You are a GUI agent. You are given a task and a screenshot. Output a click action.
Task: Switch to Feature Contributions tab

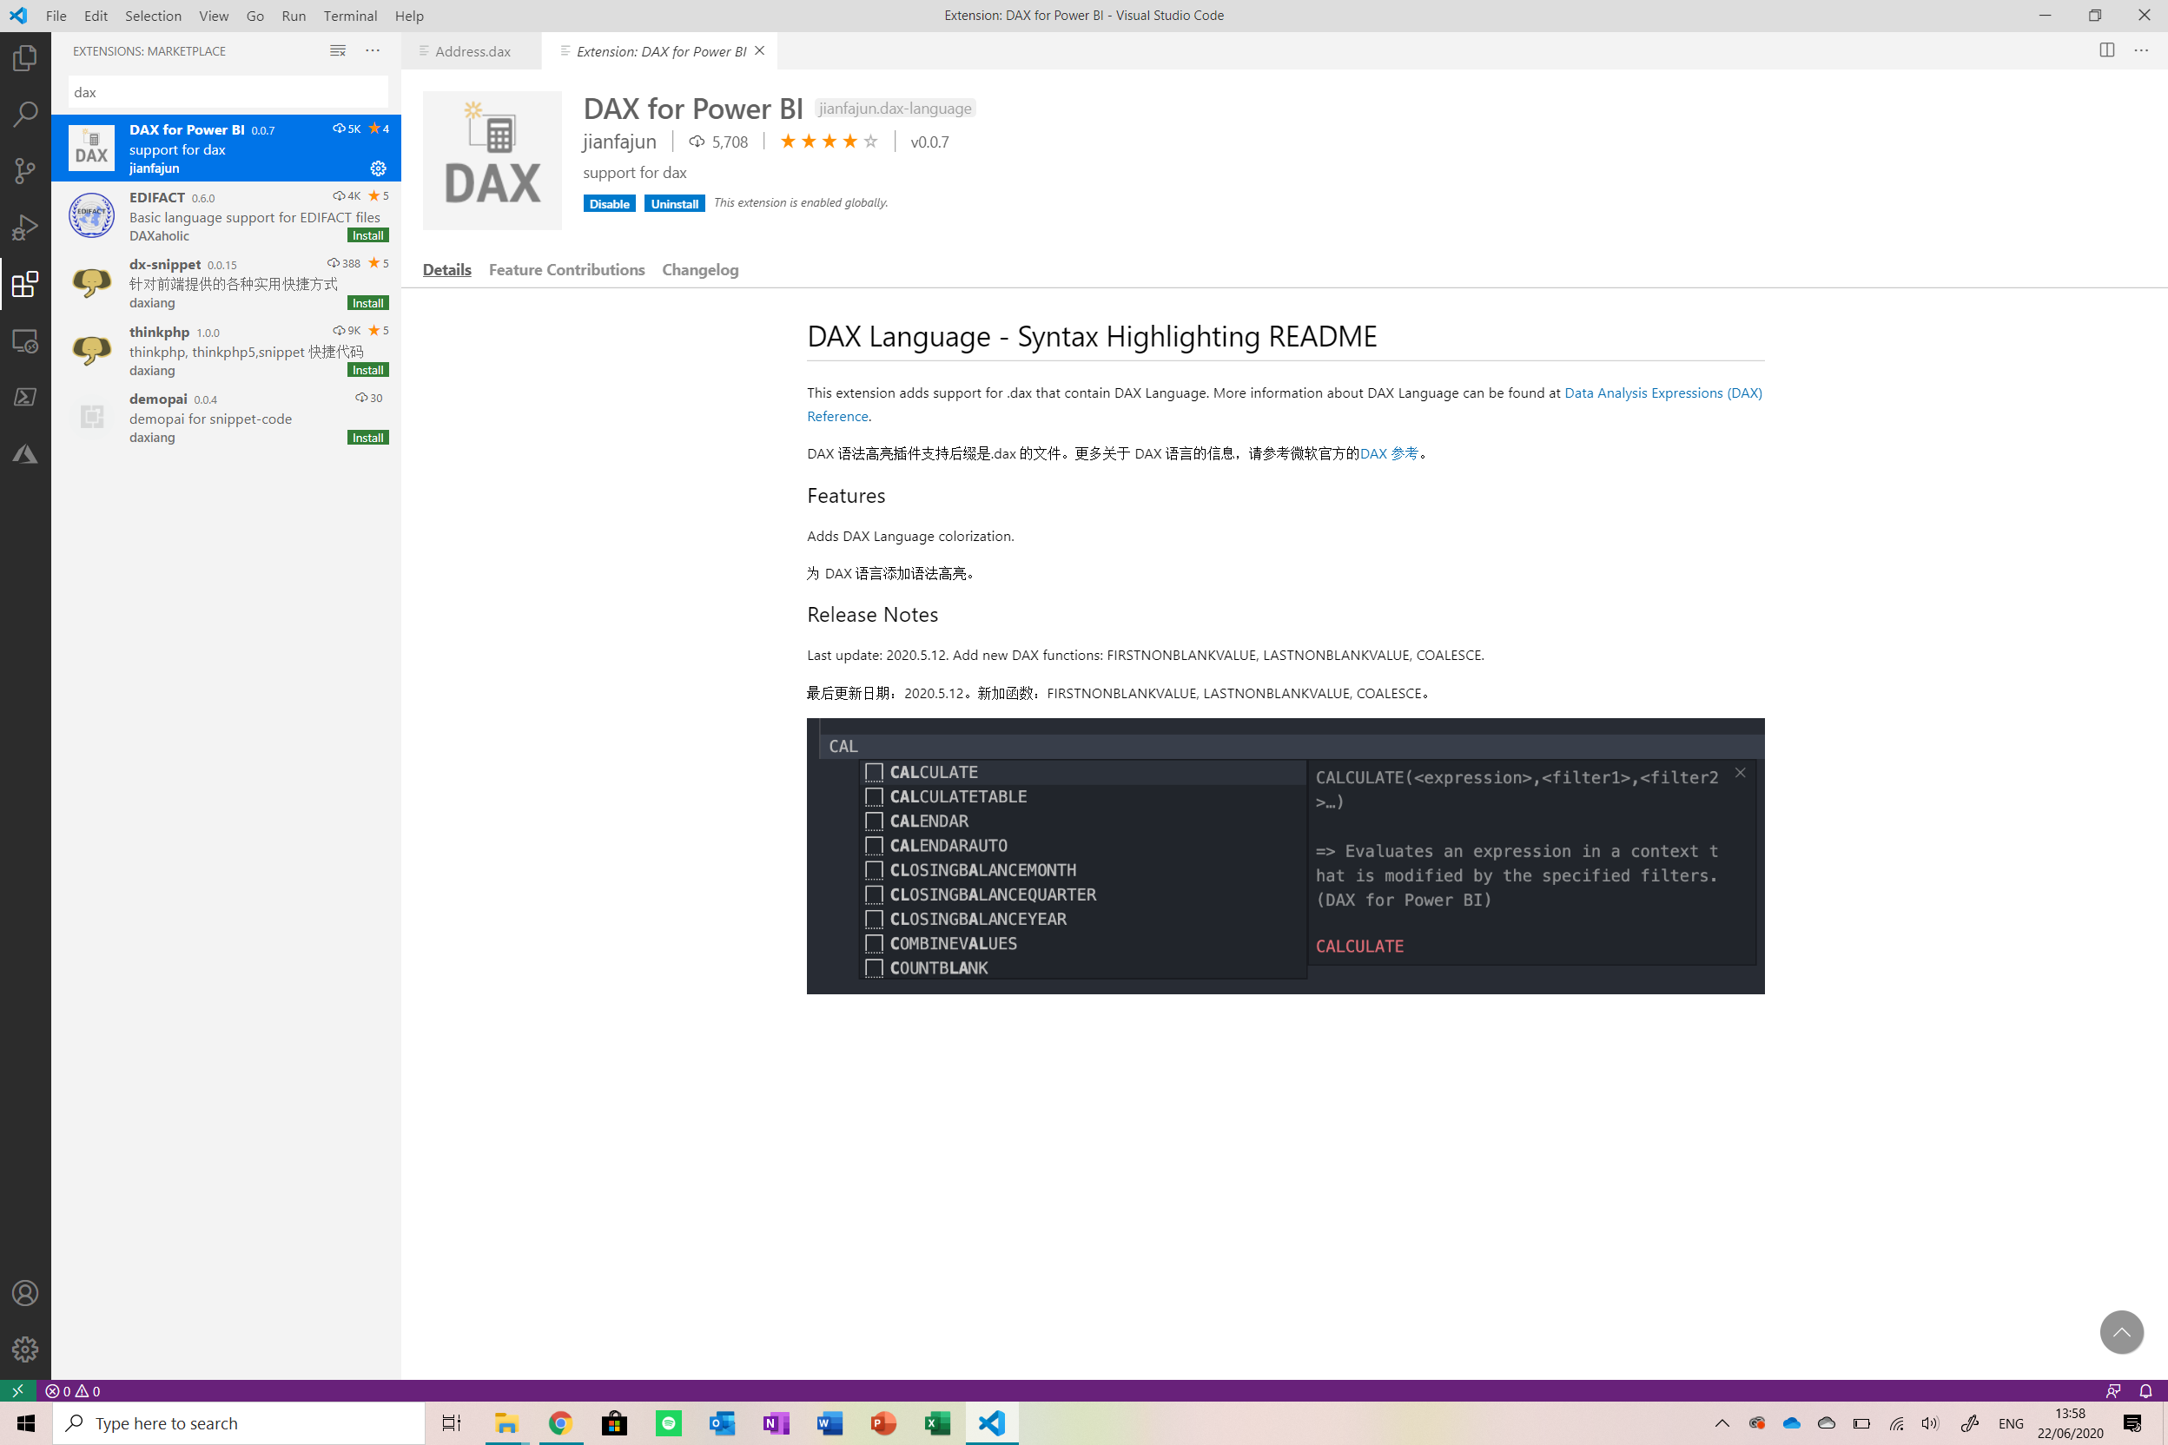point(566,270)
